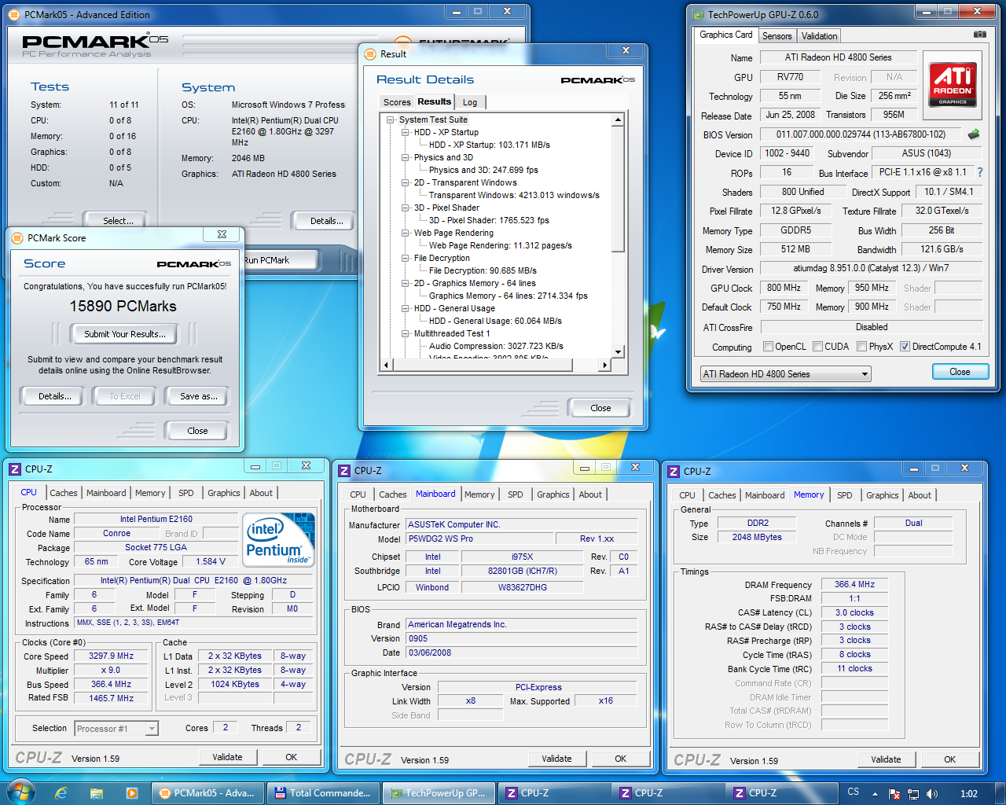Click the CS language indicator in the taskbar
The image size is (1006, 805).
[854, 792]
